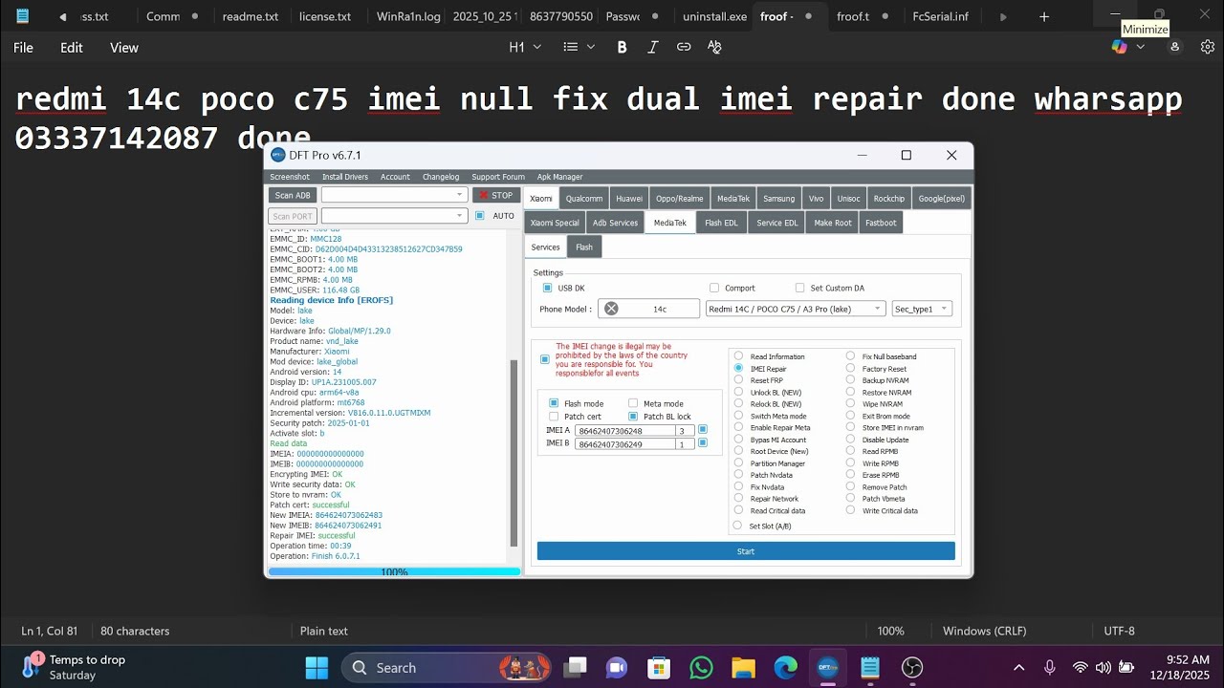
Task: Clear the 14c phone model search
Action: tap(611, 309)
